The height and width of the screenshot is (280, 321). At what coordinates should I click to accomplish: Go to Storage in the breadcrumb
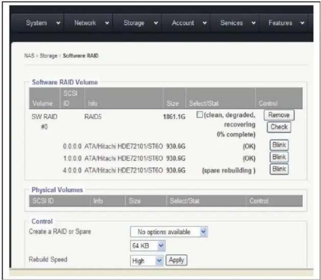tap(49, 56)
